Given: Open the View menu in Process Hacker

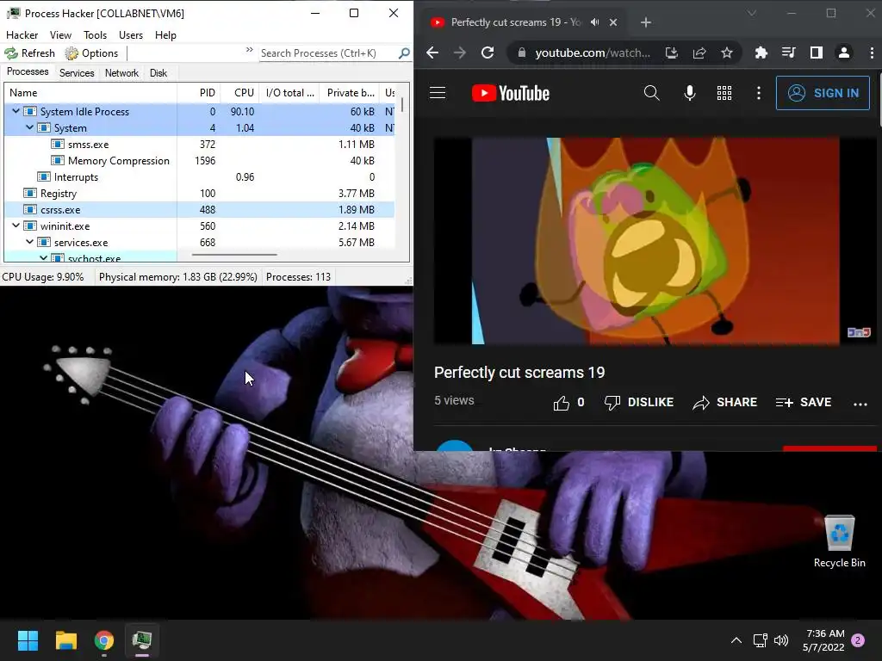Looking at the screenshot, I should pyautogui.click(x=60, y=34).
